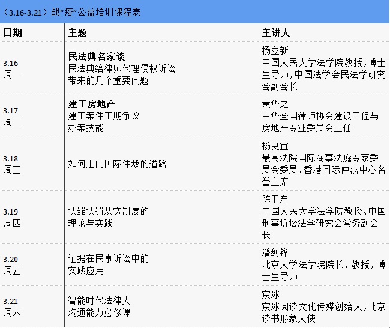Click the line 实践应用
Image resolution: width=390 pixels, height=328 pixels.
coord(86,270)
